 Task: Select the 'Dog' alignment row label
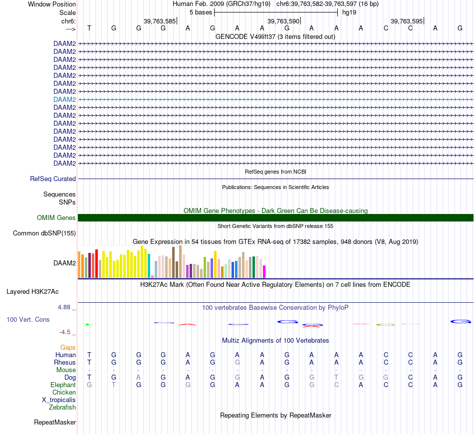click(70, 378)
